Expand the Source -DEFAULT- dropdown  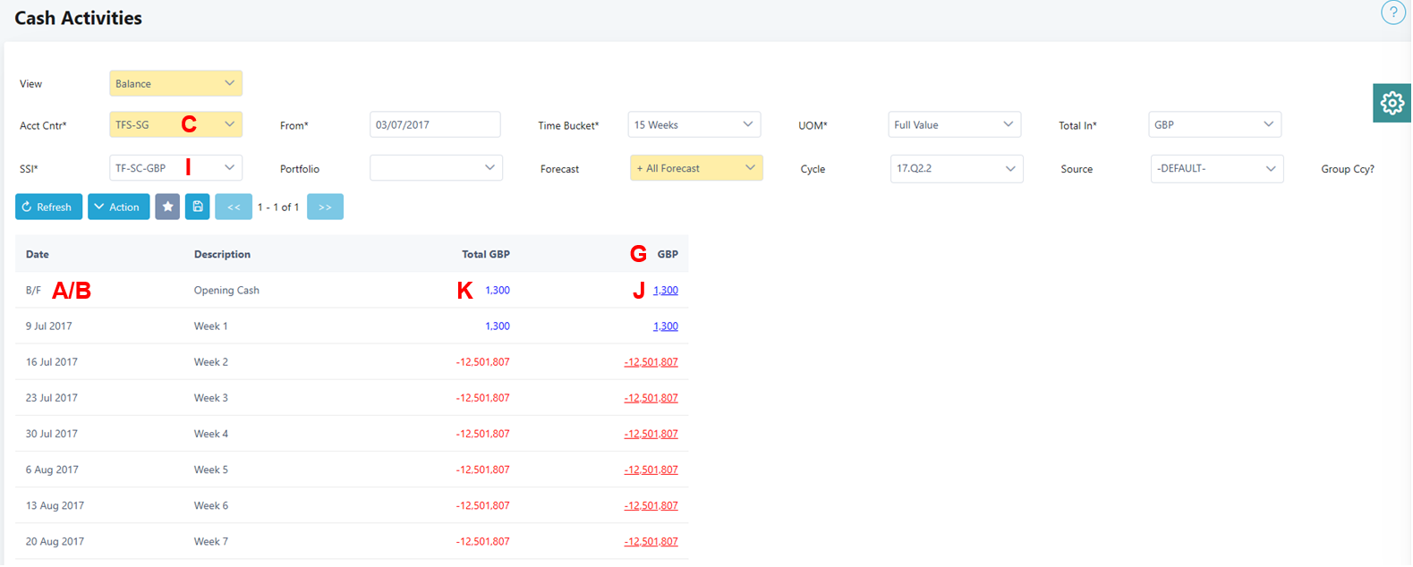1216,168
